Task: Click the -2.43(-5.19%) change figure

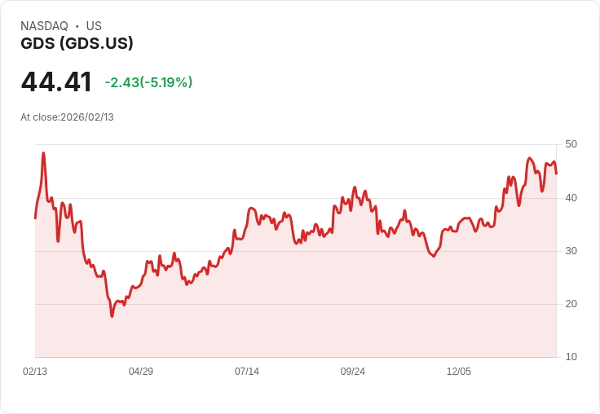Action: tap(148, 82)
